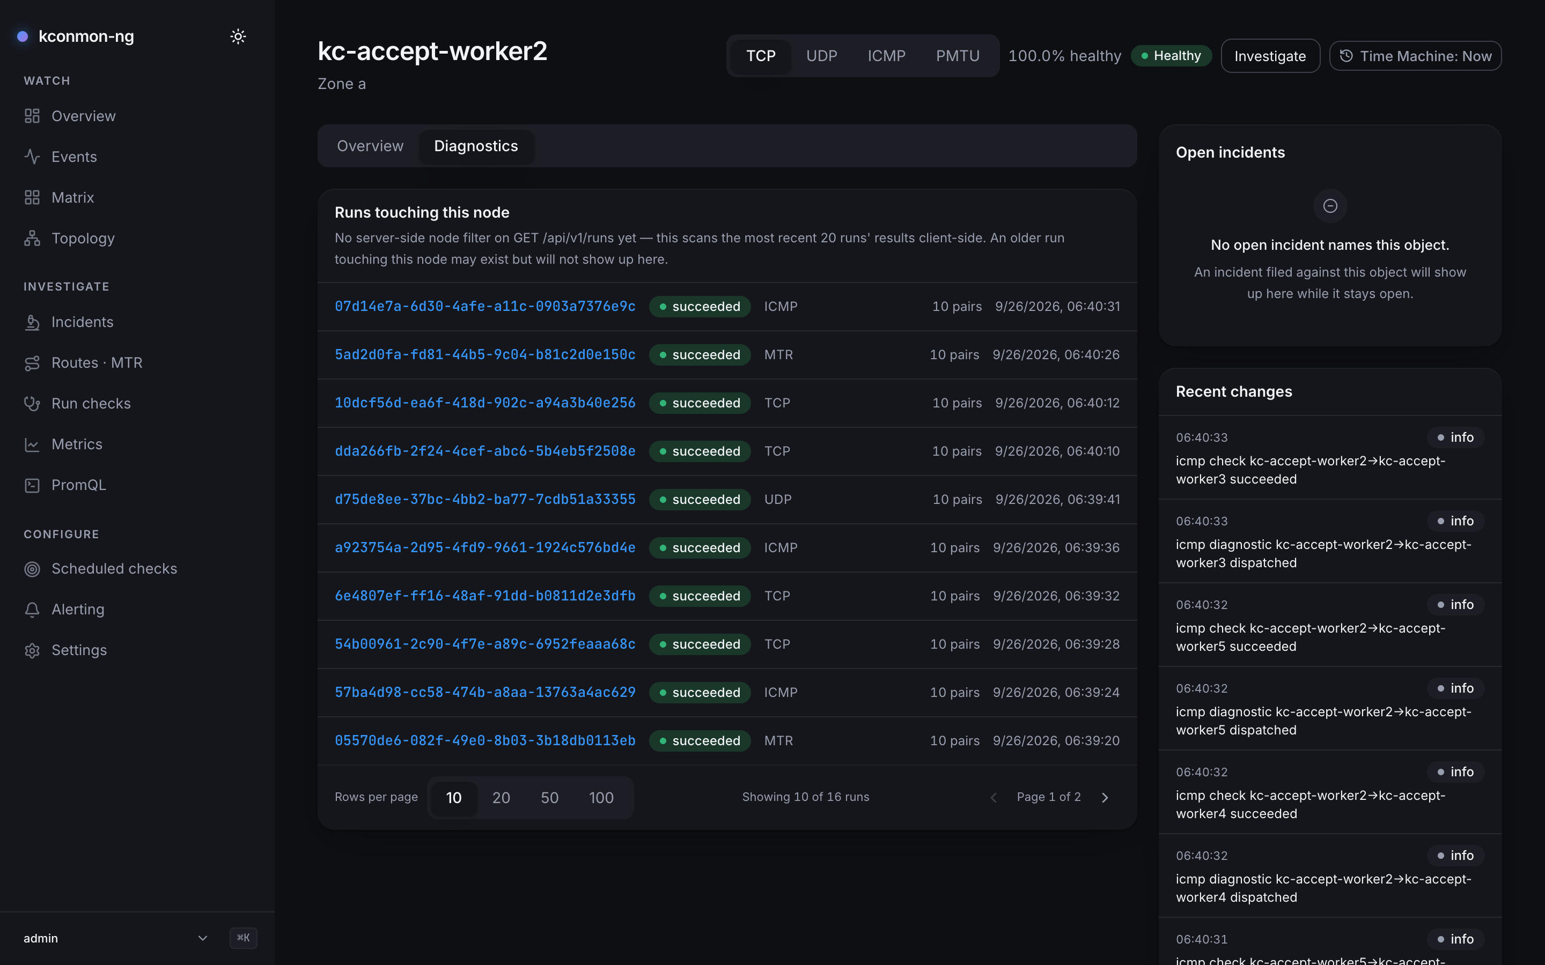1545x965 pixels.
Task: Switch to the node Overview tab
Action: coord(370,146)
